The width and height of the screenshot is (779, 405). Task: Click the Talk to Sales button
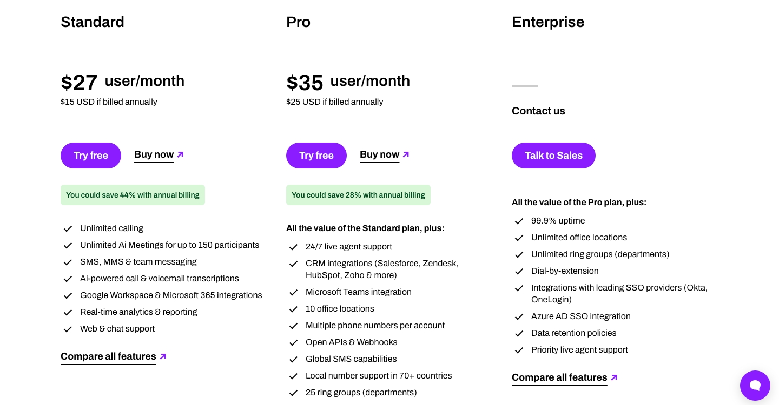tap(553, 156)
